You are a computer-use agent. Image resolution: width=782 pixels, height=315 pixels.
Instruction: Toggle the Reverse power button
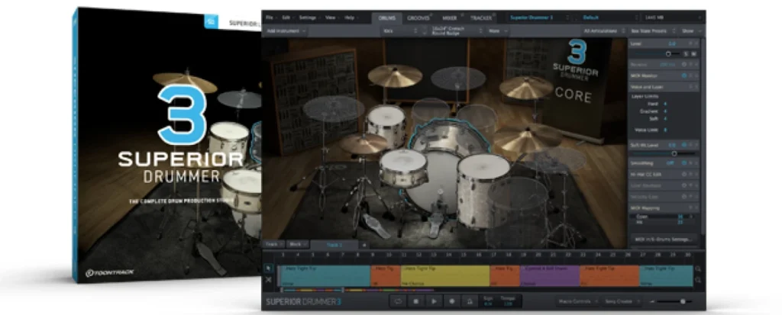(x=686, y=65)
